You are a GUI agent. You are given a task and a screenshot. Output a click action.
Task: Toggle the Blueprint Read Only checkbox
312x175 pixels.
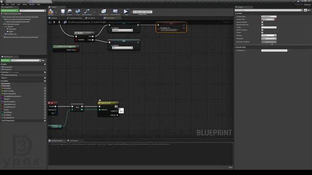coord(262,25)
